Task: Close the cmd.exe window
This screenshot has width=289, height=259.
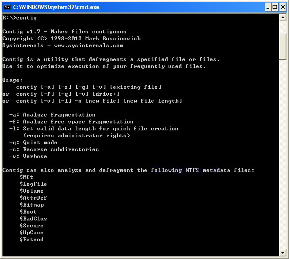Action: point(283,7)
